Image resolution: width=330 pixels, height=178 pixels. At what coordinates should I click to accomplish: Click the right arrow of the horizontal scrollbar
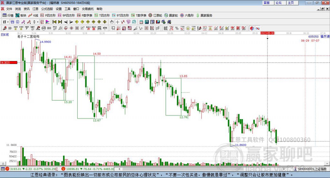284,169
